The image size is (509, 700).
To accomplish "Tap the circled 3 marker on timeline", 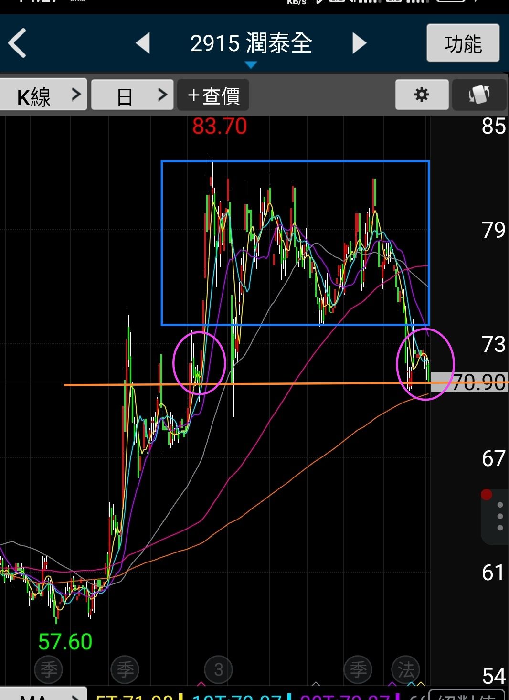I will 218,669.
